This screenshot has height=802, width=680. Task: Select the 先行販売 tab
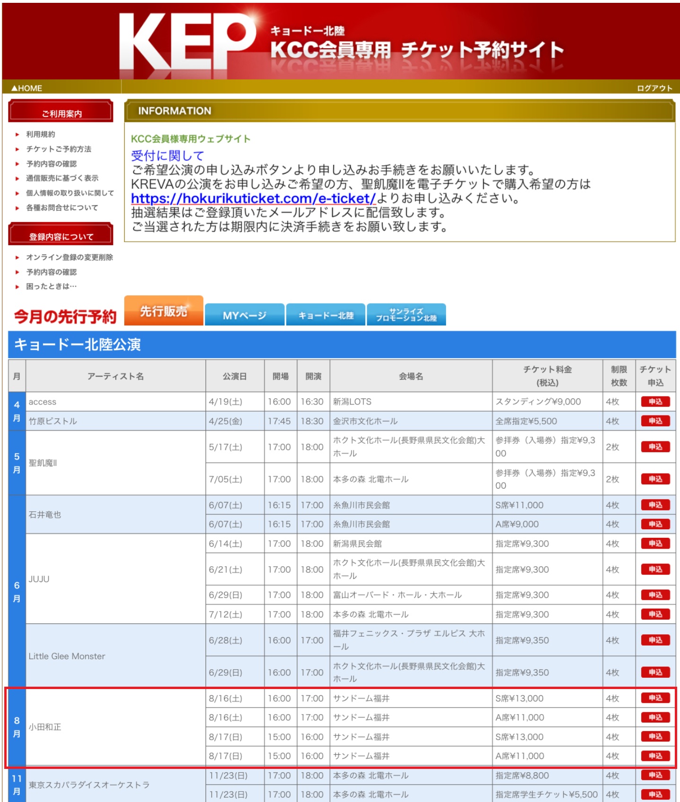[164, 311]
